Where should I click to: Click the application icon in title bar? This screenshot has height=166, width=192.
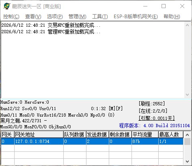[x=7, y=6]
